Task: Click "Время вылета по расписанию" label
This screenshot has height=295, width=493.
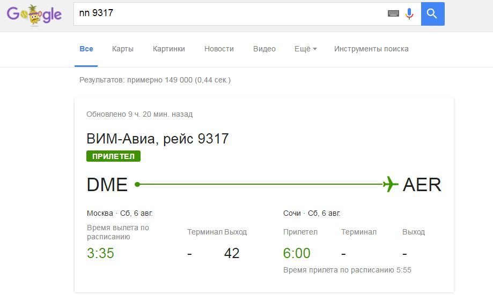Action: click(x=118, y=232)
